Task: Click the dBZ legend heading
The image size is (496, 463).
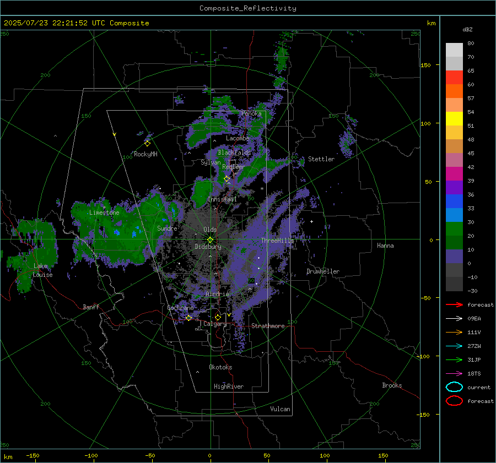Action: [467, 29]
